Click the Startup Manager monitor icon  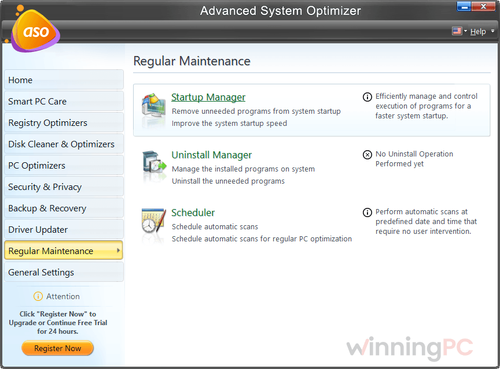click(x=154, y=106)
